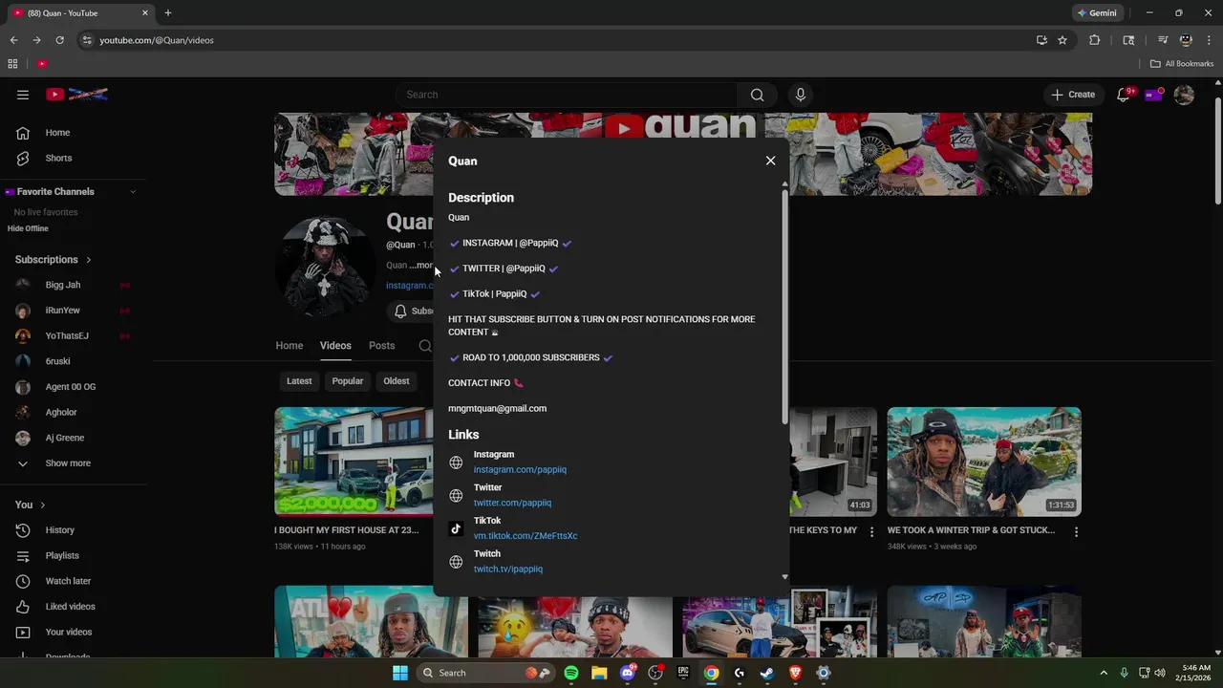Expand the Subscriptions section arrow
Image resolution: width=1223 pixels, height=688 pixels.
(89, 260)
